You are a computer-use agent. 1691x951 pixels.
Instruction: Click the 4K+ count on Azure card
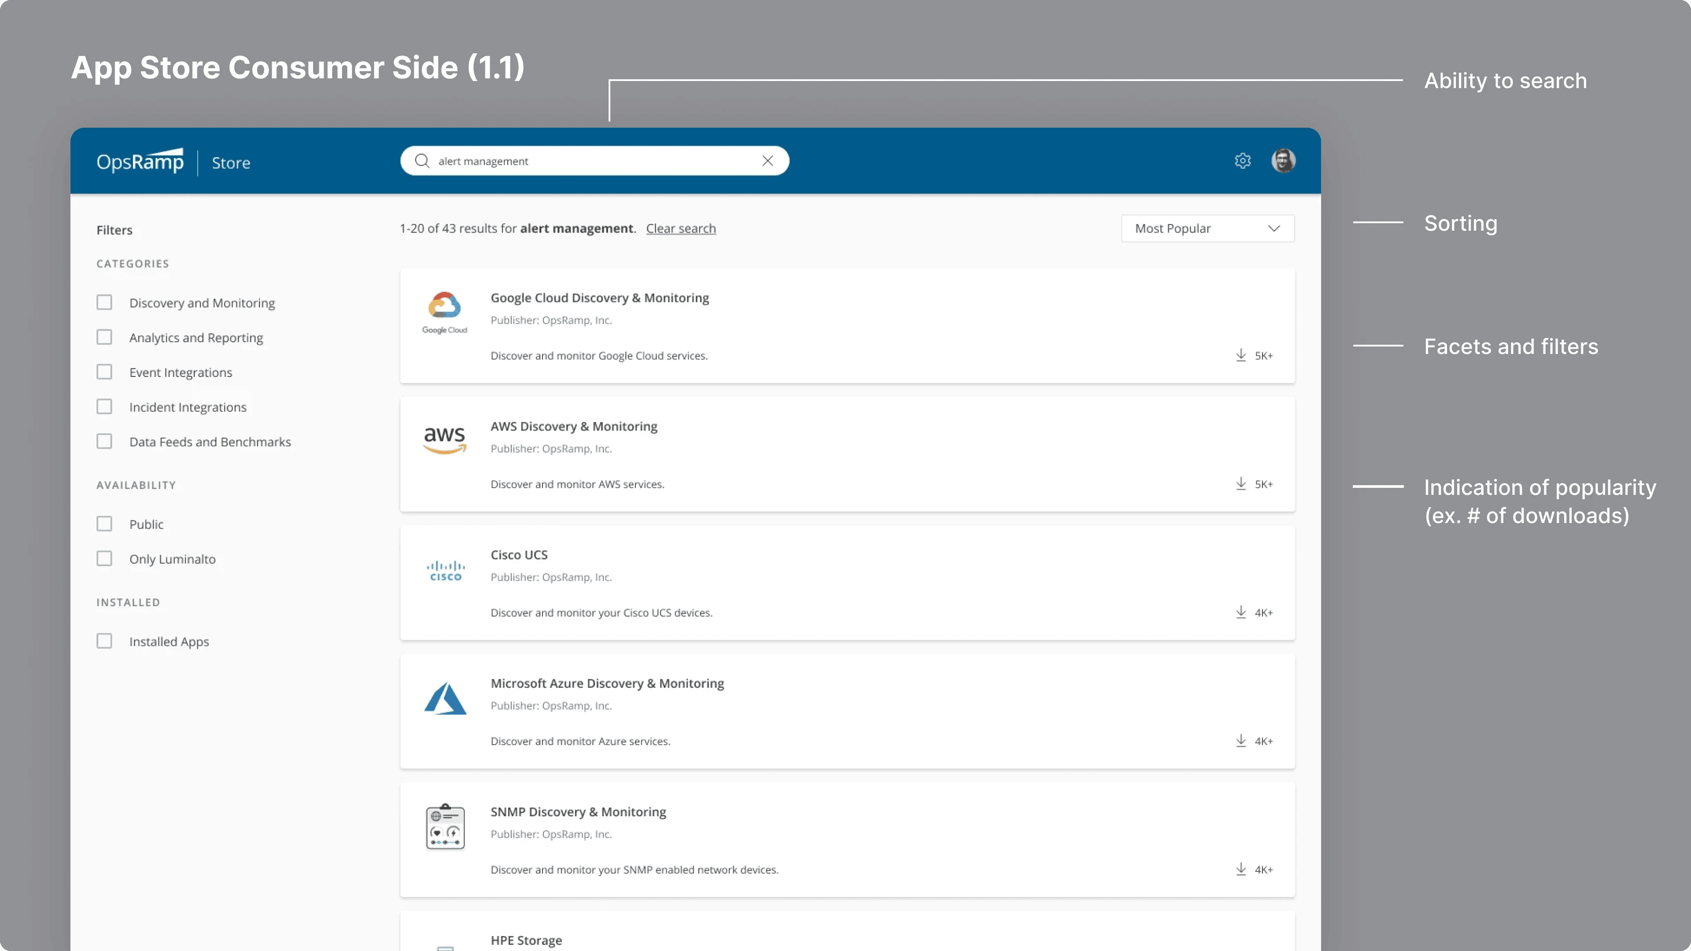1264,741
